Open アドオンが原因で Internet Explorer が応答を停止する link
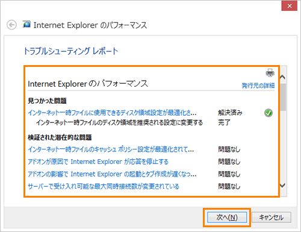The width and height of the screenshot is (301, 232). [x=98, y=161]
